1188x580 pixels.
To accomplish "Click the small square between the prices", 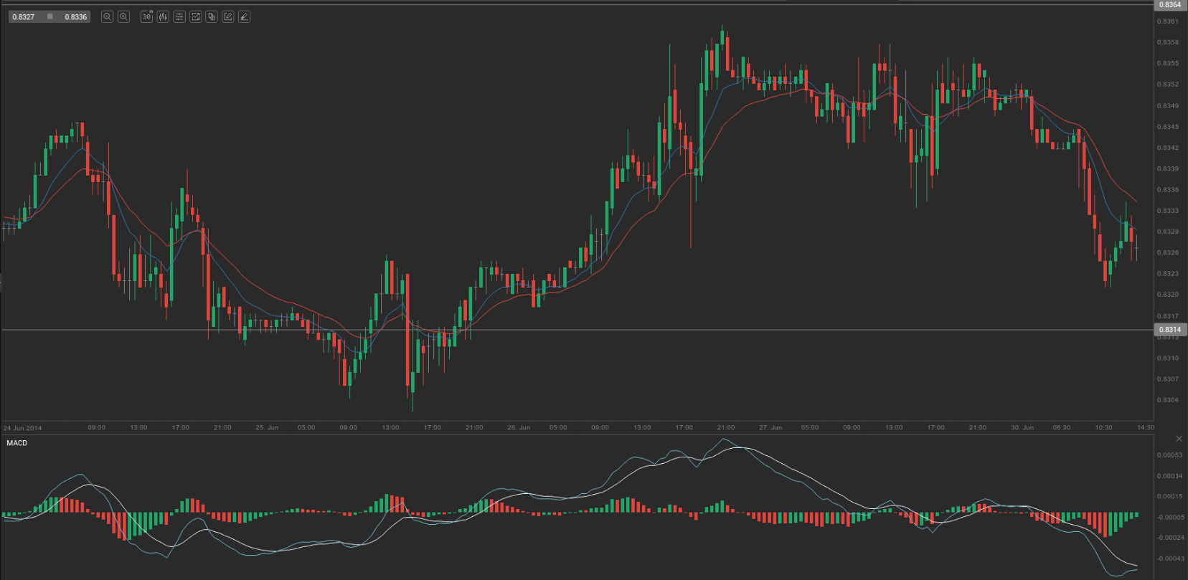I will point(49,16).
